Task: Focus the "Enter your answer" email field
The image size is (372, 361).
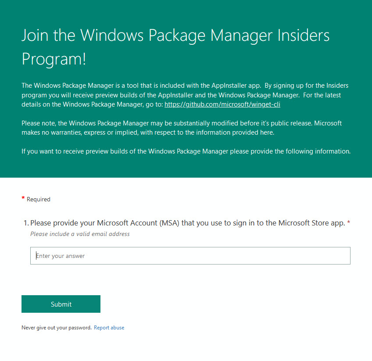Action: pos(190,256)
